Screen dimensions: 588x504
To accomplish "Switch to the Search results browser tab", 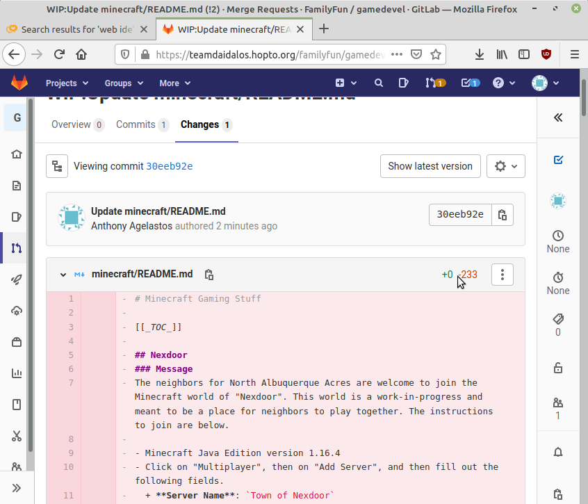I will 77,29.
